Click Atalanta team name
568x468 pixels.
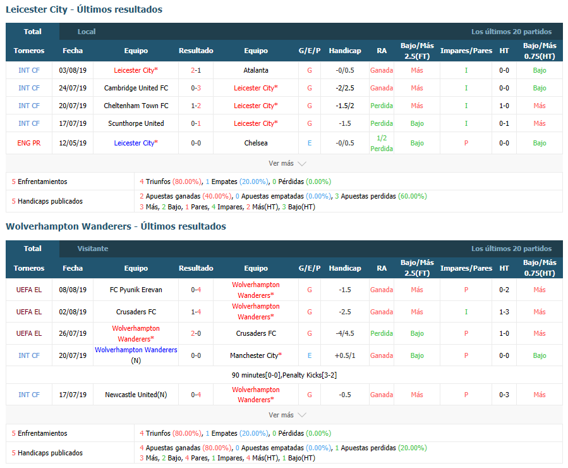256,70
